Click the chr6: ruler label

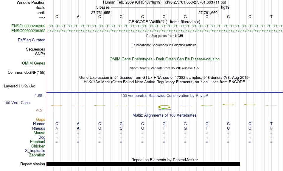pyautogui.click(x=41, y=12)
